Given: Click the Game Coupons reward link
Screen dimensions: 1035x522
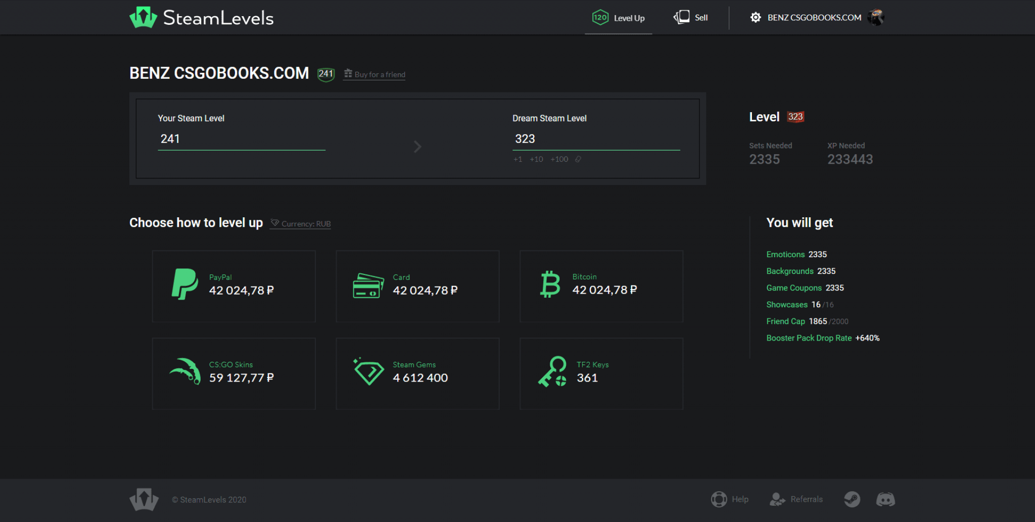Looking at the screenshot, I should [794, 288].
